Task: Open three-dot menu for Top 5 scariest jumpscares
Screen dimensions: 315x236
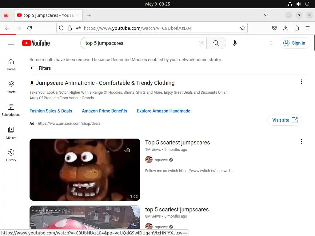Action: point(301,141)
